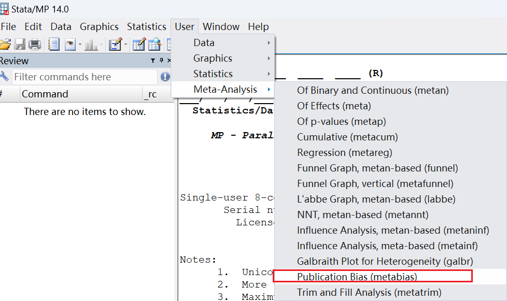Close the open User menu
The image size is (507, 301).
point(185,26)
